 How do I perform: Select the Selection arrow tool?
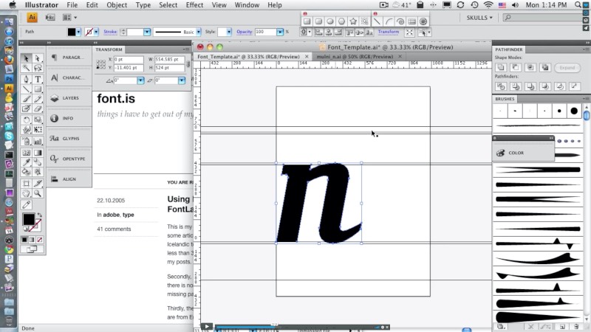[x=26, y=58]
